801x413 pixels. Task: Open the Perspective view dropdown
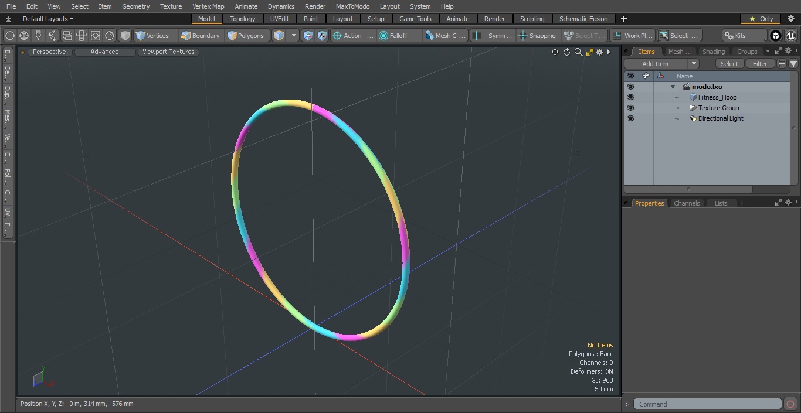click(49, 52)
